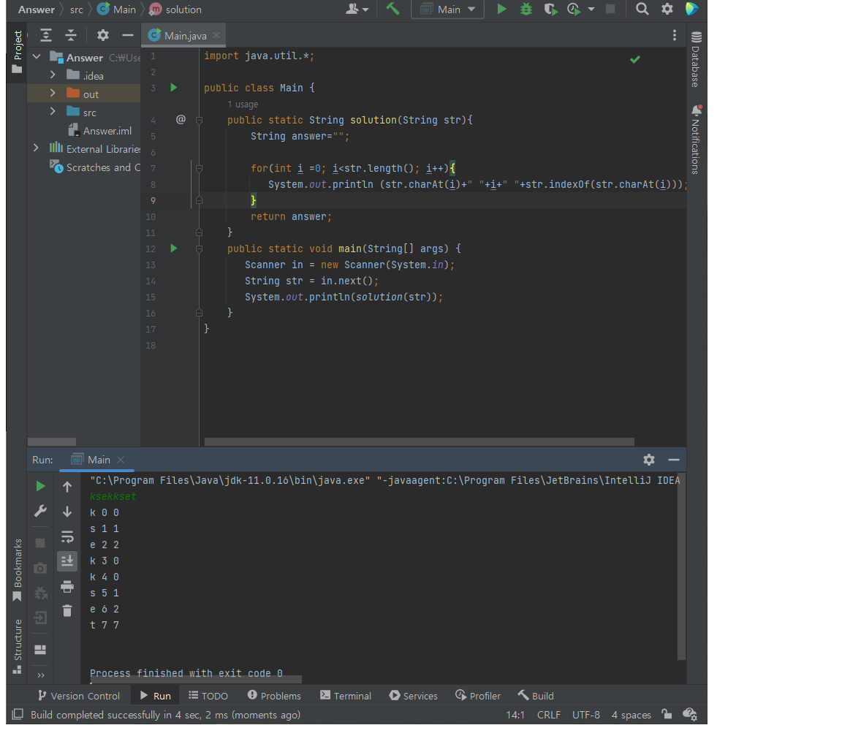
Task: Select the Main.java editor tab
Action: (184, 35)
